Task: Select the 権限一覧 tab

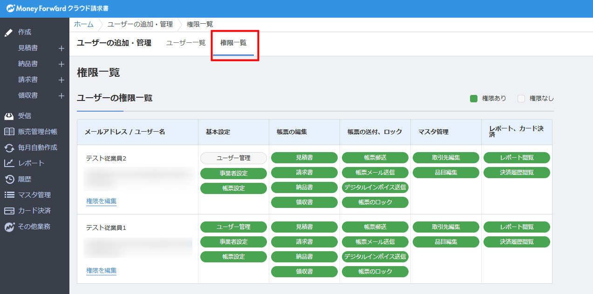Action: (x=233, y=43)
